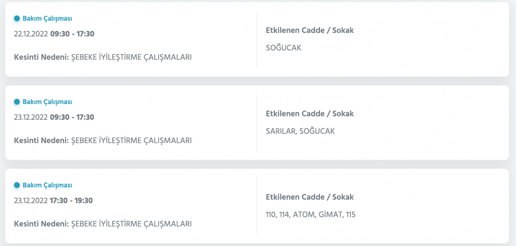Click the blue dot in the 17:30 - 19:30 card
516x246 pixels.
[x=17, y=186]
